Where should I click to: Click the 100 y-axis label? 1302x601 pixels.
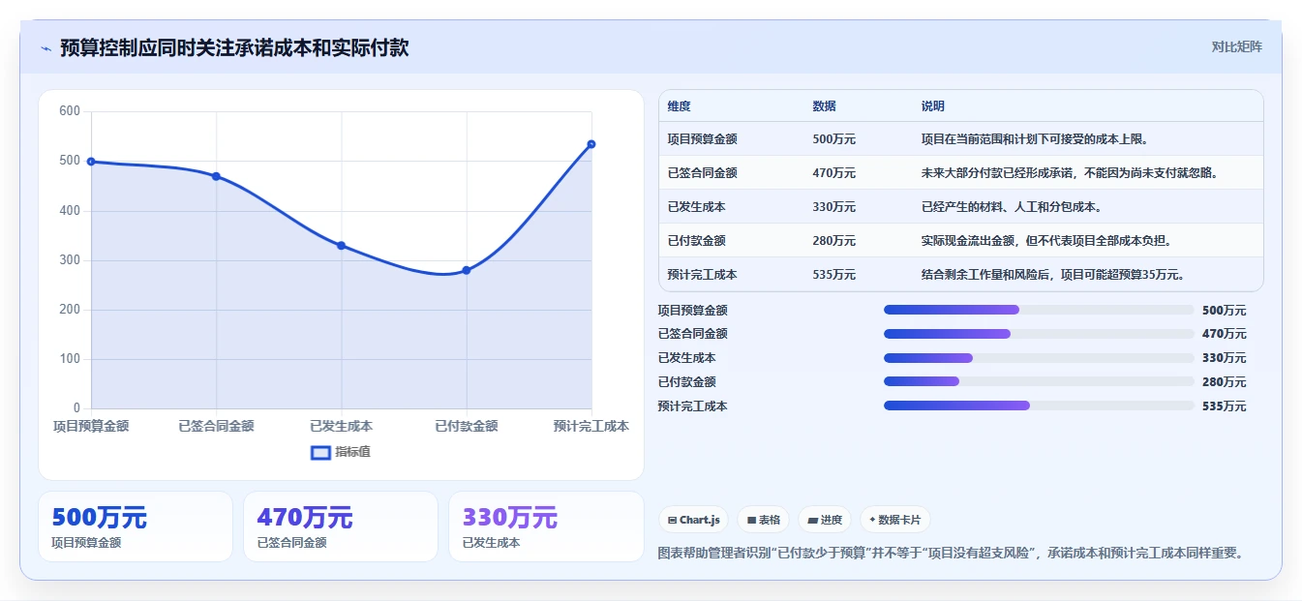(x=70, y=359)
